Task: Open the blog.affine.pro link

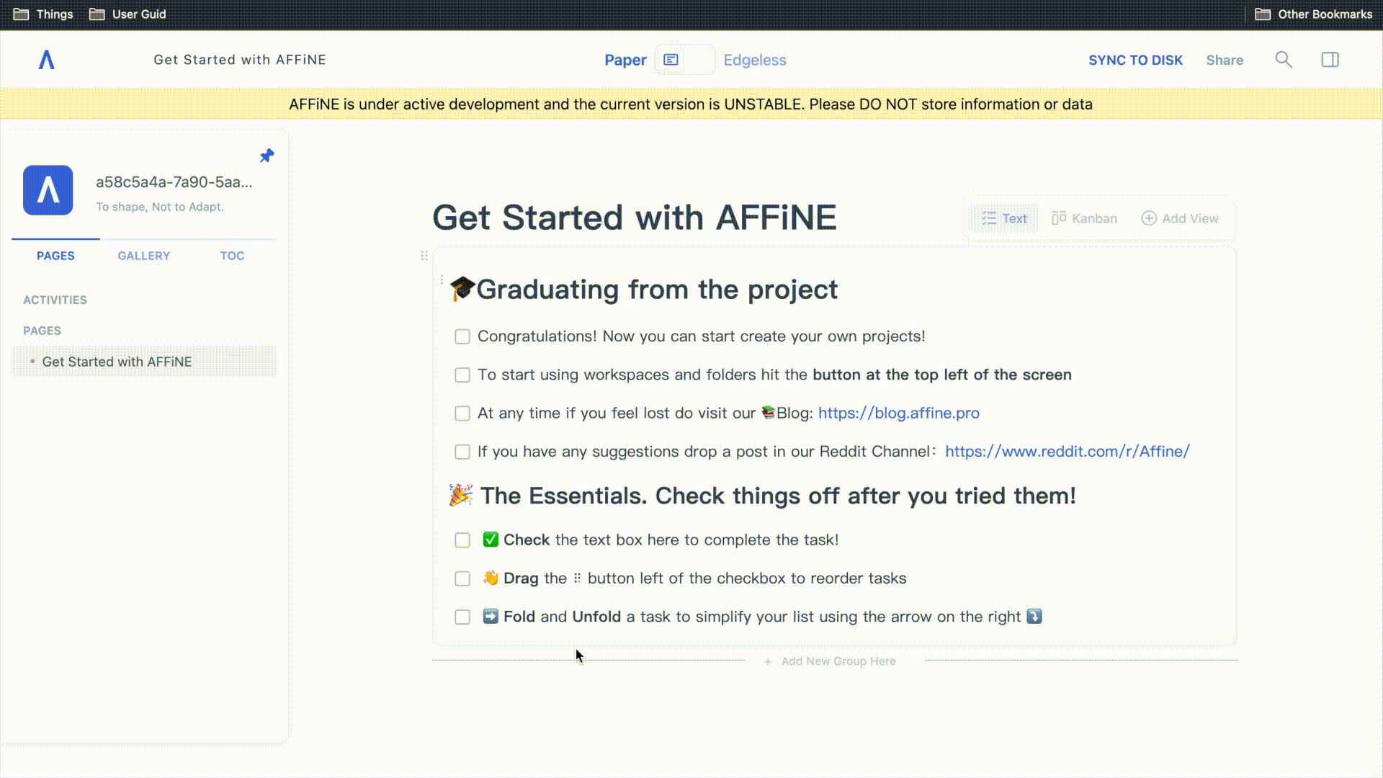Action: pos(898,413)
